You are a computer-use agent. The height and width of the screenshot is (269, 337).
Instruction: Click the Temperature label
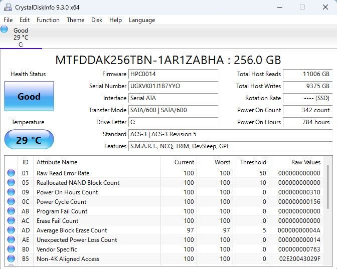[28, 122]
